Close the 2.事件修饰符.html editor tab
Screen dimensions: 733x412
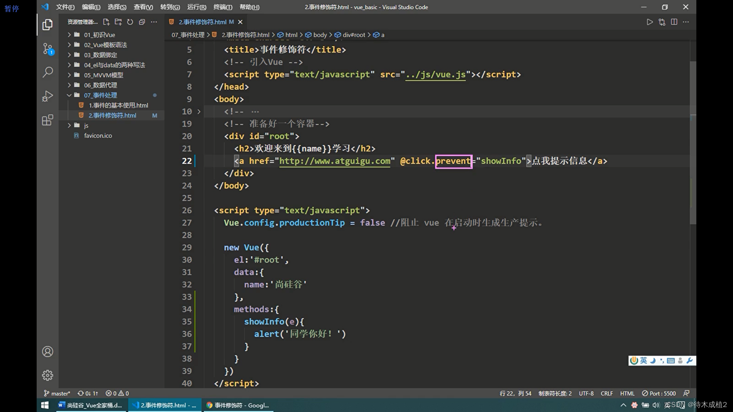coord(240,22)
